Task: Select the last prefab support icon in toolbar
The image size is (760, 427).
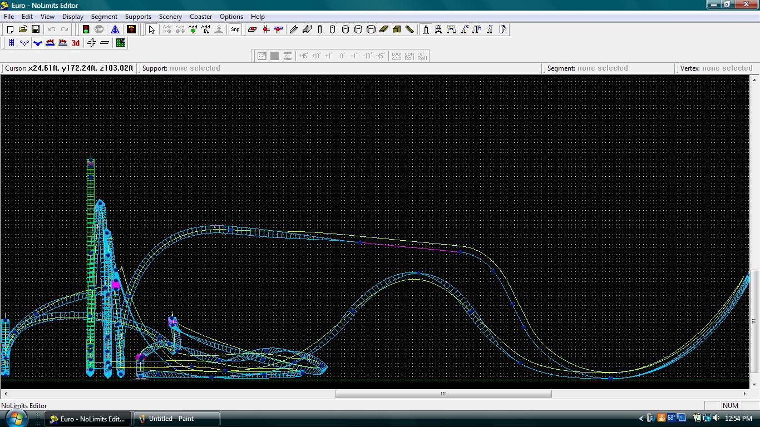Action: click(x=503, y=29)
